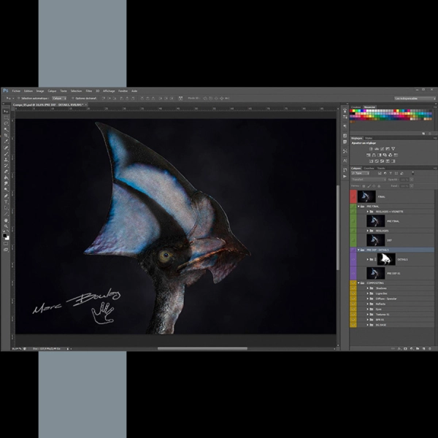Add a Brightness/Contrast adjustment
Screen dimensions: 438x438
tap(371, 149)
